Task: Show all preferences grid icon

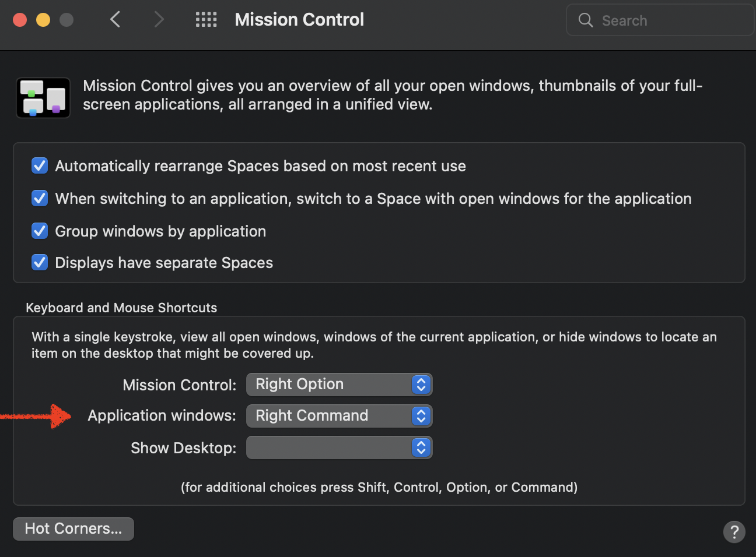Action: click(206, 20)
